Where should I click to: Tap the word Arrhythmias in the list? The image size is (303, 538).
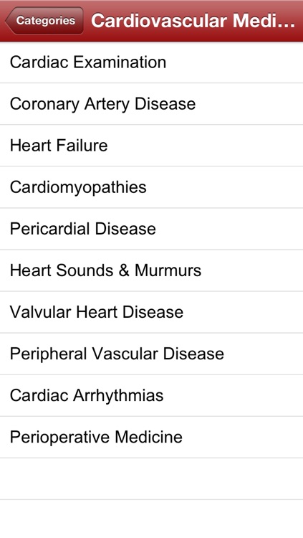click(118, 396)
